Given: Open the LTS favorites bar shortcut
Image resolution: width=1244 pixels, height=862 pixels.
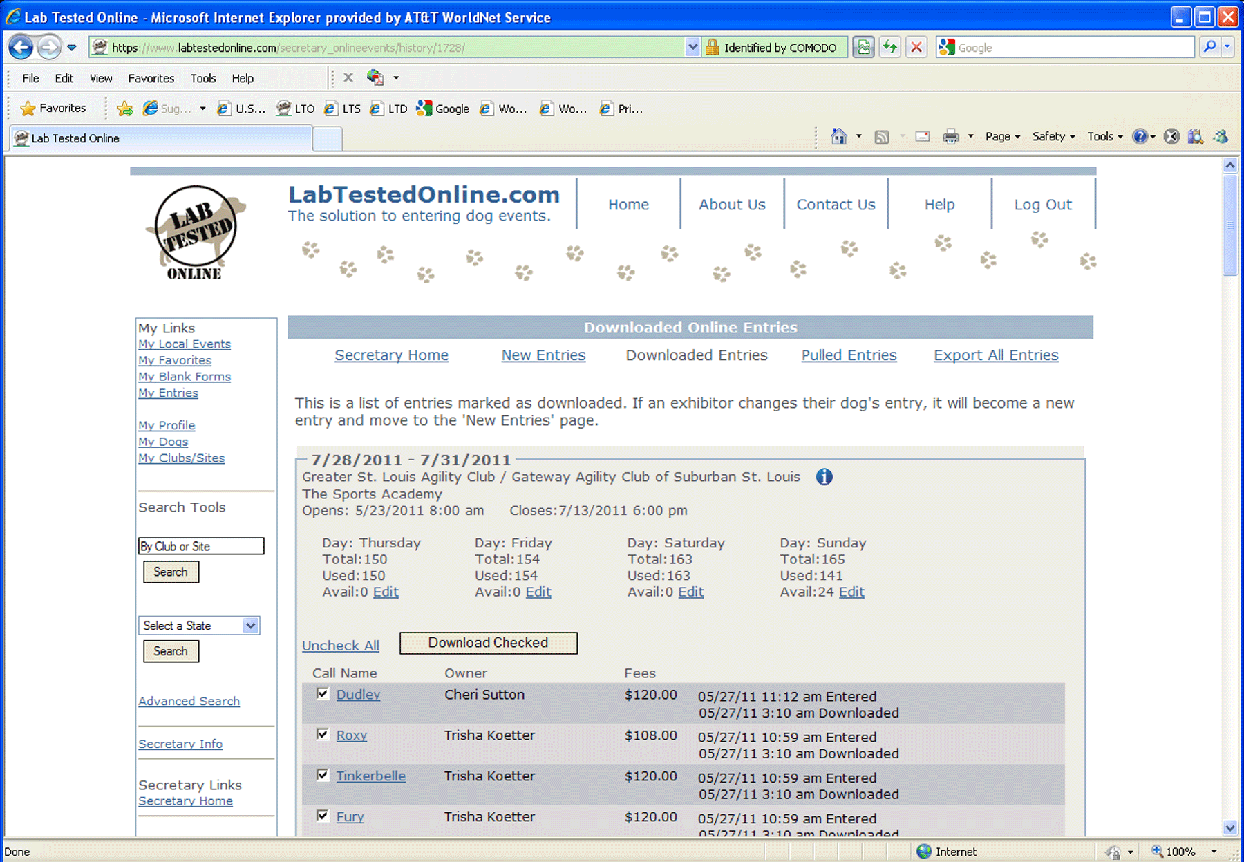Looking at the screenshot, I should coord(343,109).
